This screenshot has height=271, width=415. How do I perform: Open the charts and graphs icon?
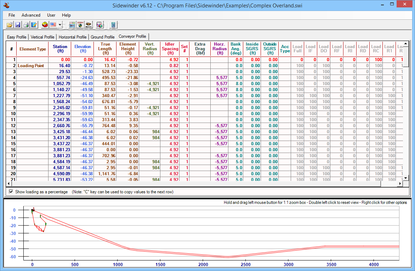pos(99,25)
